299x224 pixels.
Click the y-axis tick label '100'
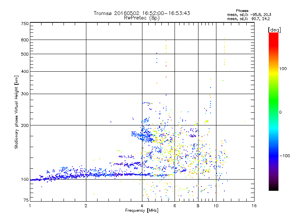click(x=25, y=180)
